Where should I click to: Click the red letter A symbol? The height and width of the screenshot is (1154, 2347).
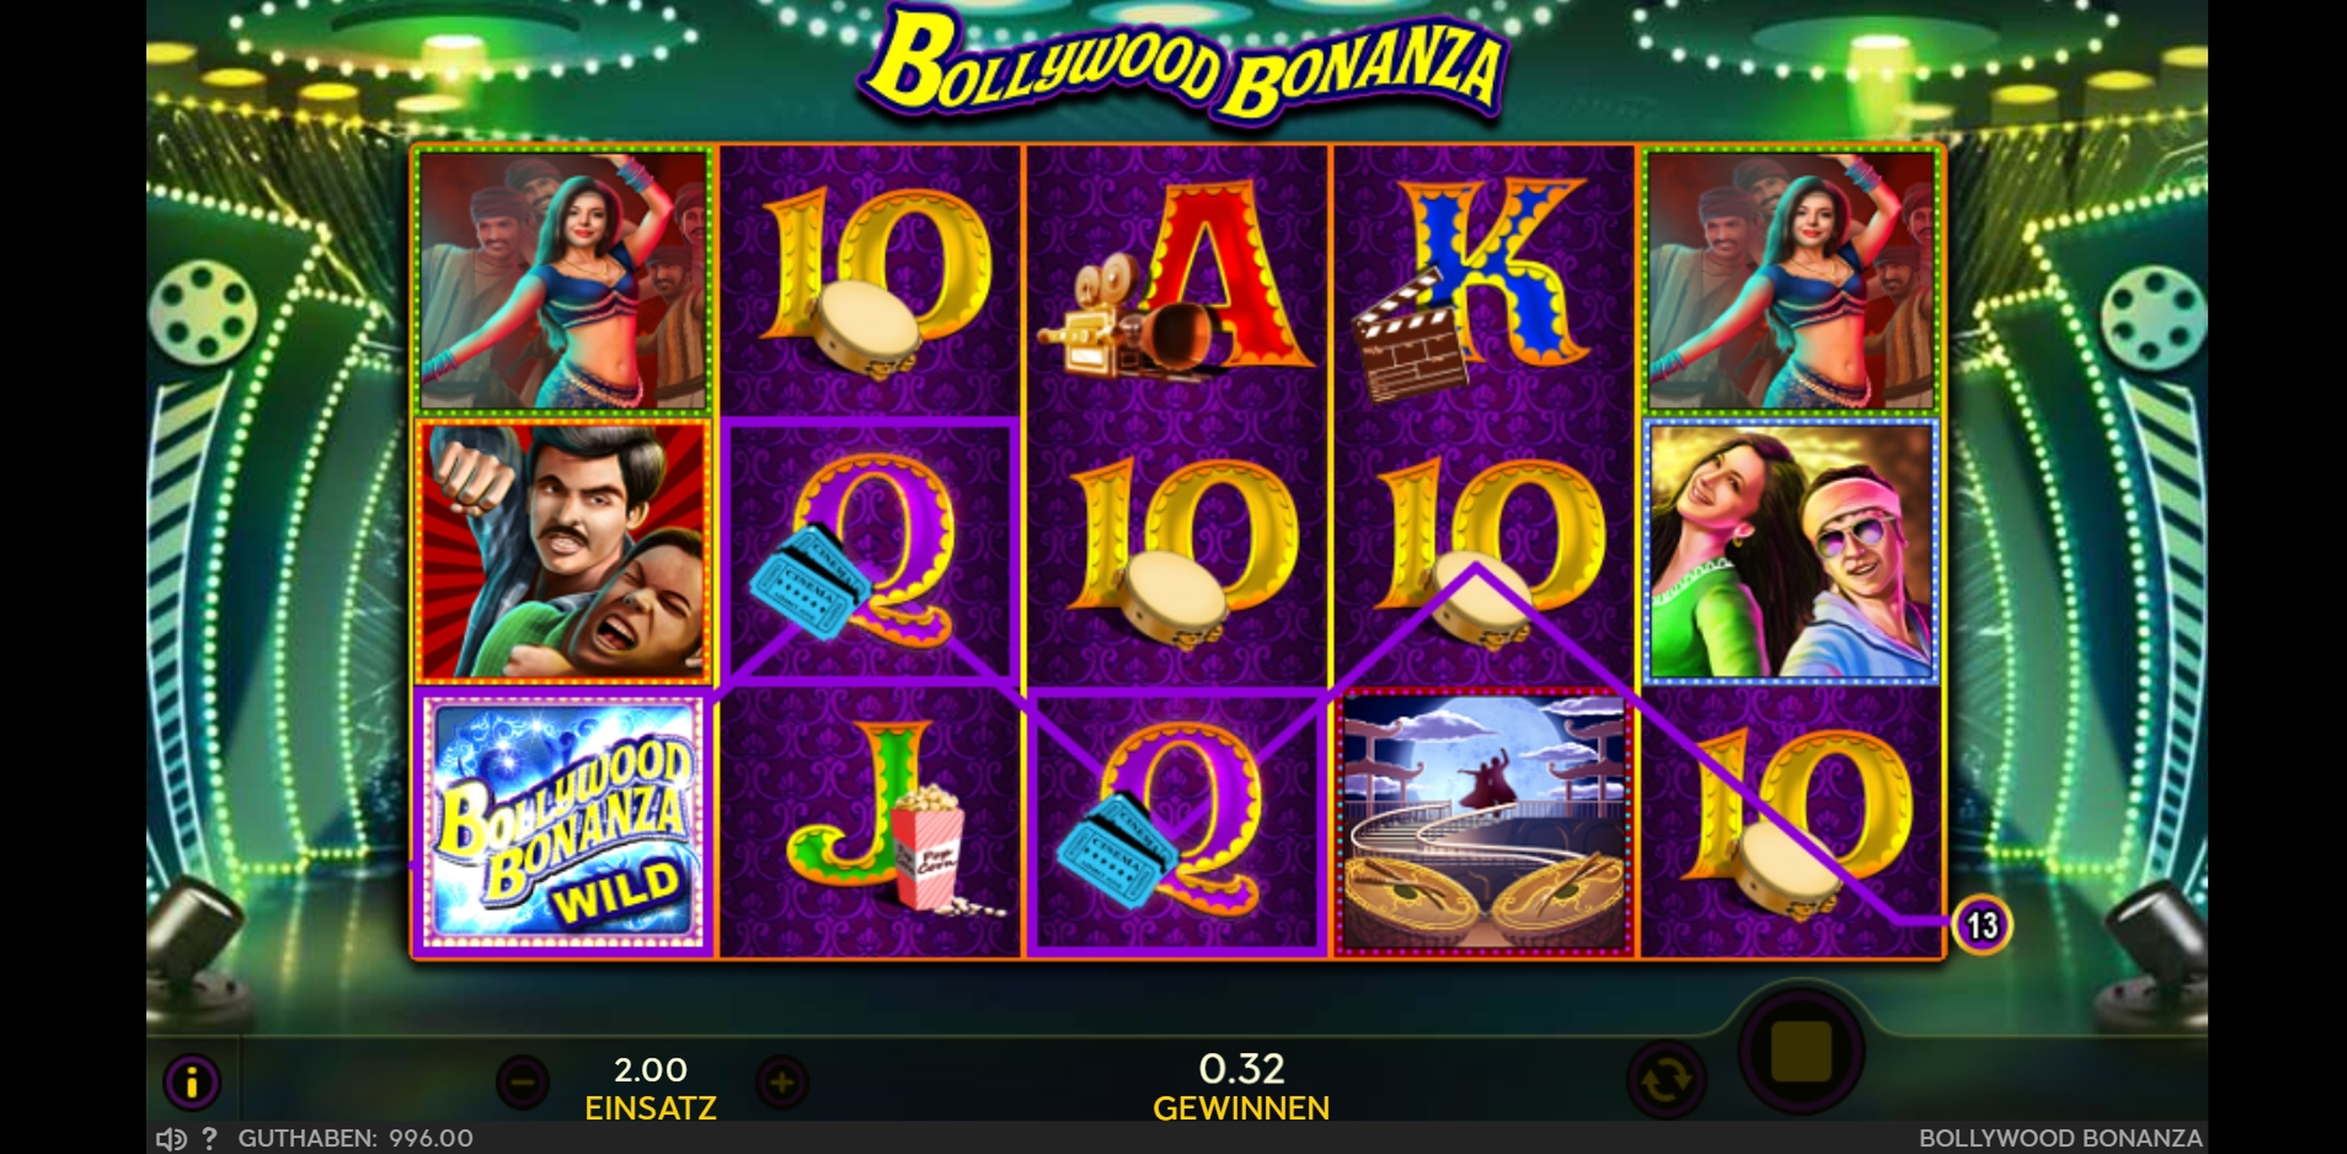1176,280
